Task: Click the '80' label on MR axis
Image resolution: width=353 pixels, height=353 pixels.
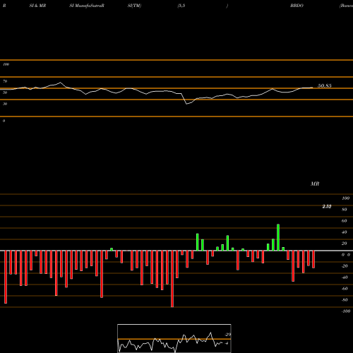Action: (345, 210)
